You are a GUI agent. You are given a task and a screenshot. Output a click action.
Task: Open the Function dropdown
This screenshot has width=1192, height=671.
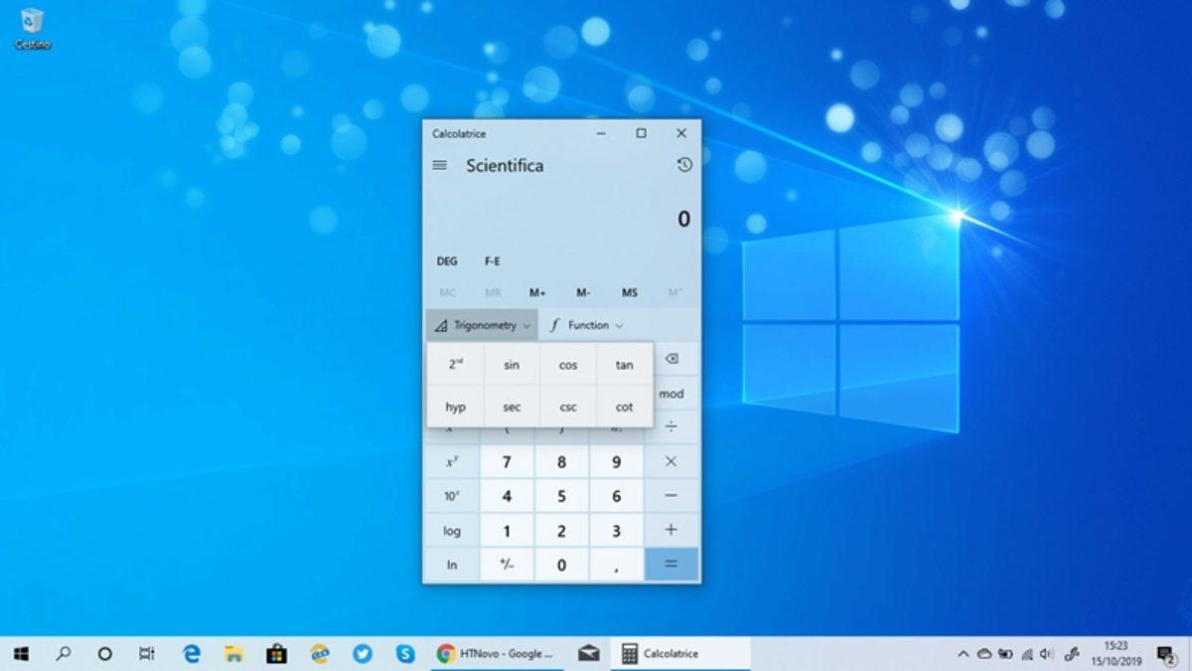[586, 325]
